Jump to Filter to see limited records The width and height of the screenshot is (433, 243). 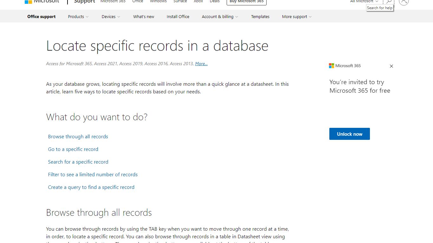click(x=93, y=174)
